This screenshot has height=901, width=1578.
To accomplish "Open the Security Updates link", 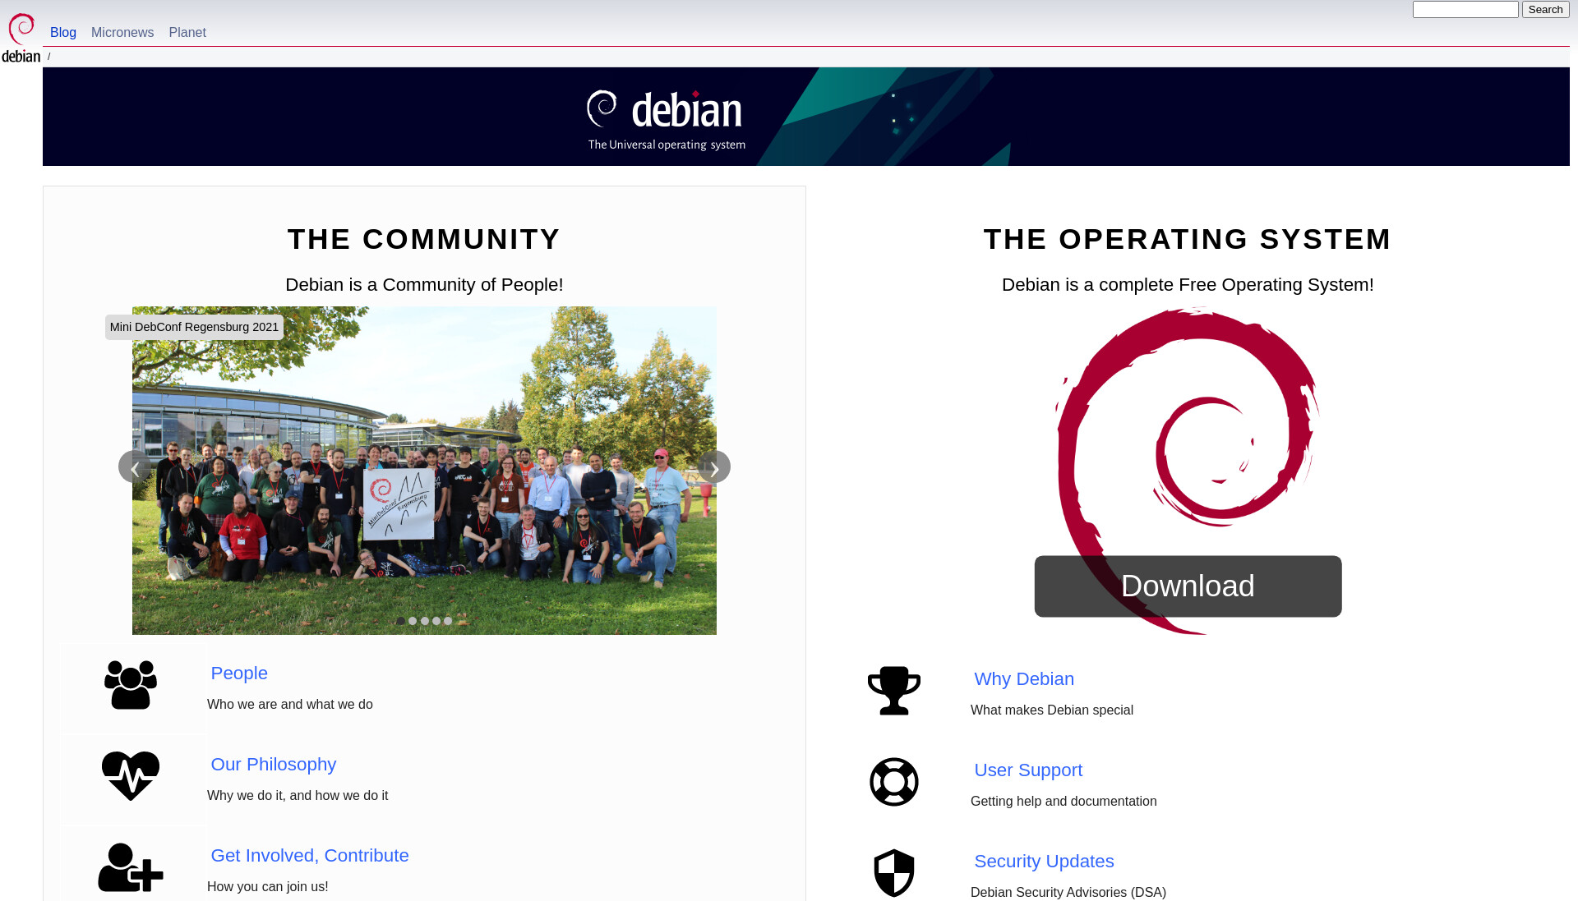I will pyautogui.click(x=1044, y=862).
